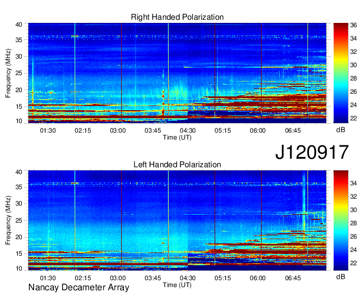This screenshot has height=294, width=363.
Task: Click the "06:45" time tick under Left Handed plot
Action: (x=293, y=278)
